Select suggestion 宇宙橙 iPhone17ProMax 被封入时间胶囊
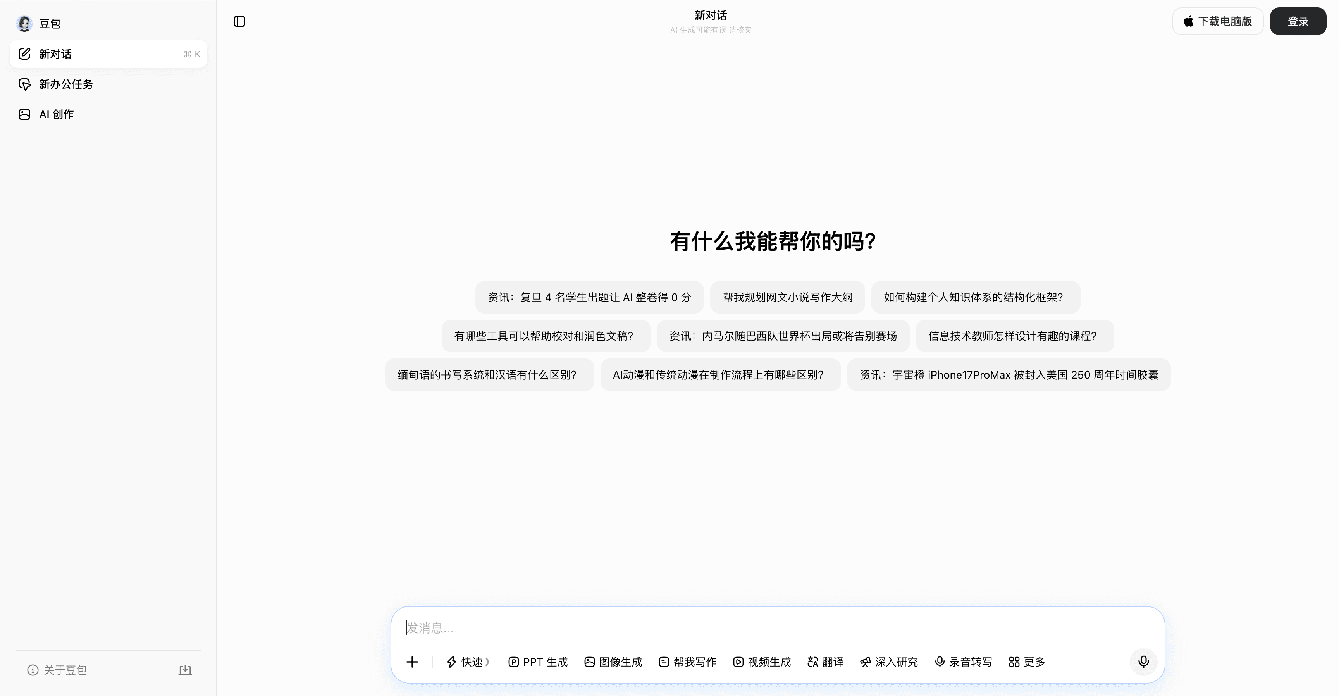Screen dimensions: 1339x696 (1009, 375)
